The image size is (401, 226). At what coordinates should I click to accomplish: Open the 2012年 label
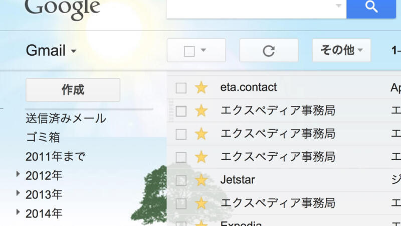point(44,175)
